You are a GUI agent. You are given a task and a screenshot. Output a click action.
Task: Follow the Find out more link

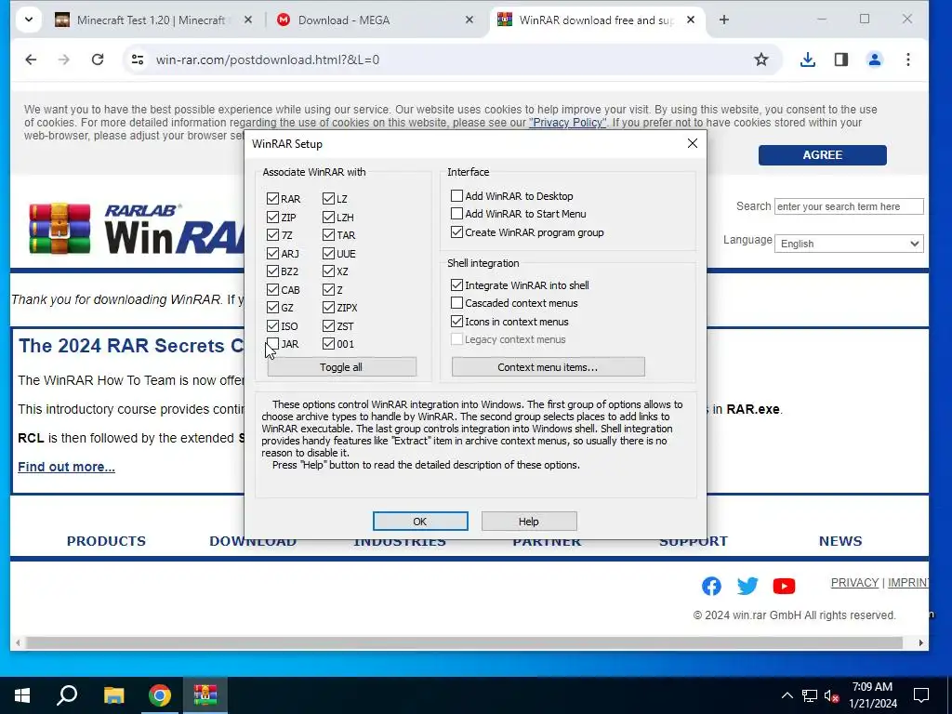66,467
